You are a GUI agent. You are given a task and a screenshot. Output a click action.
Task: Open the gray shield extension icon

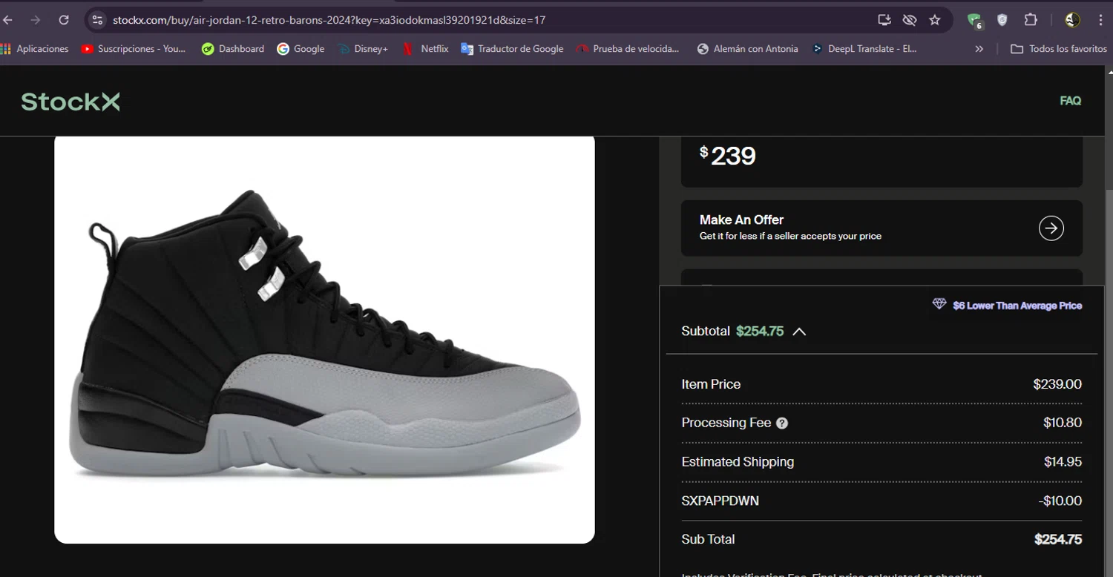(1002, 20)
